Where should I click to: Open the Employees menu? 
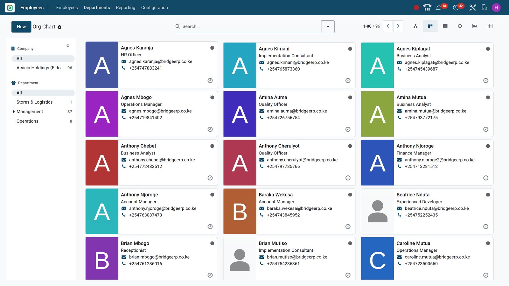coord(67,8)
